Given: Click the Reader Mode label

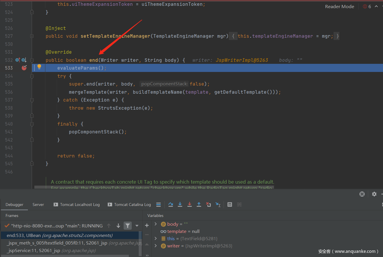Looking at the screenshot, I should [x=339, y=7].
